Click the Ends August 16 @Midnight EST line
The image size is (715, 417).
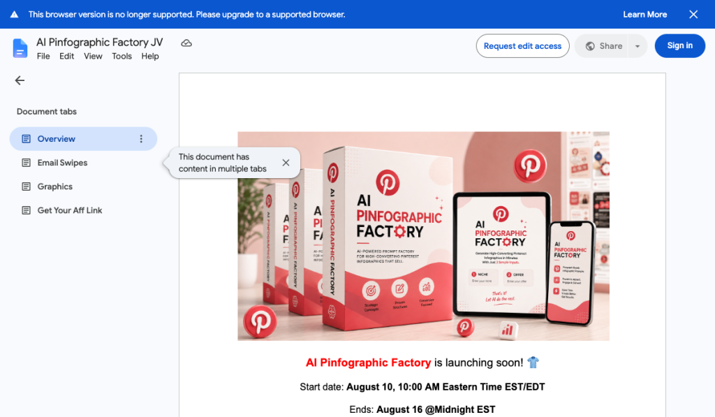coord(422,409)
